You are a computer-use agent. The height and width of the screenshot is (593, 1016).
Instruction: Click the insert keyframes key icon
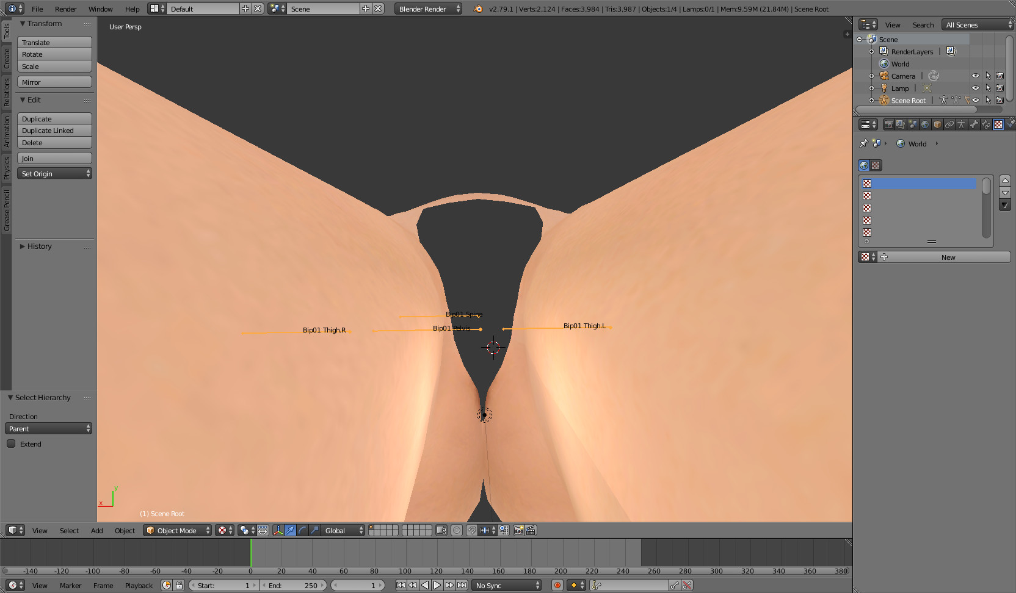[674, 585]
